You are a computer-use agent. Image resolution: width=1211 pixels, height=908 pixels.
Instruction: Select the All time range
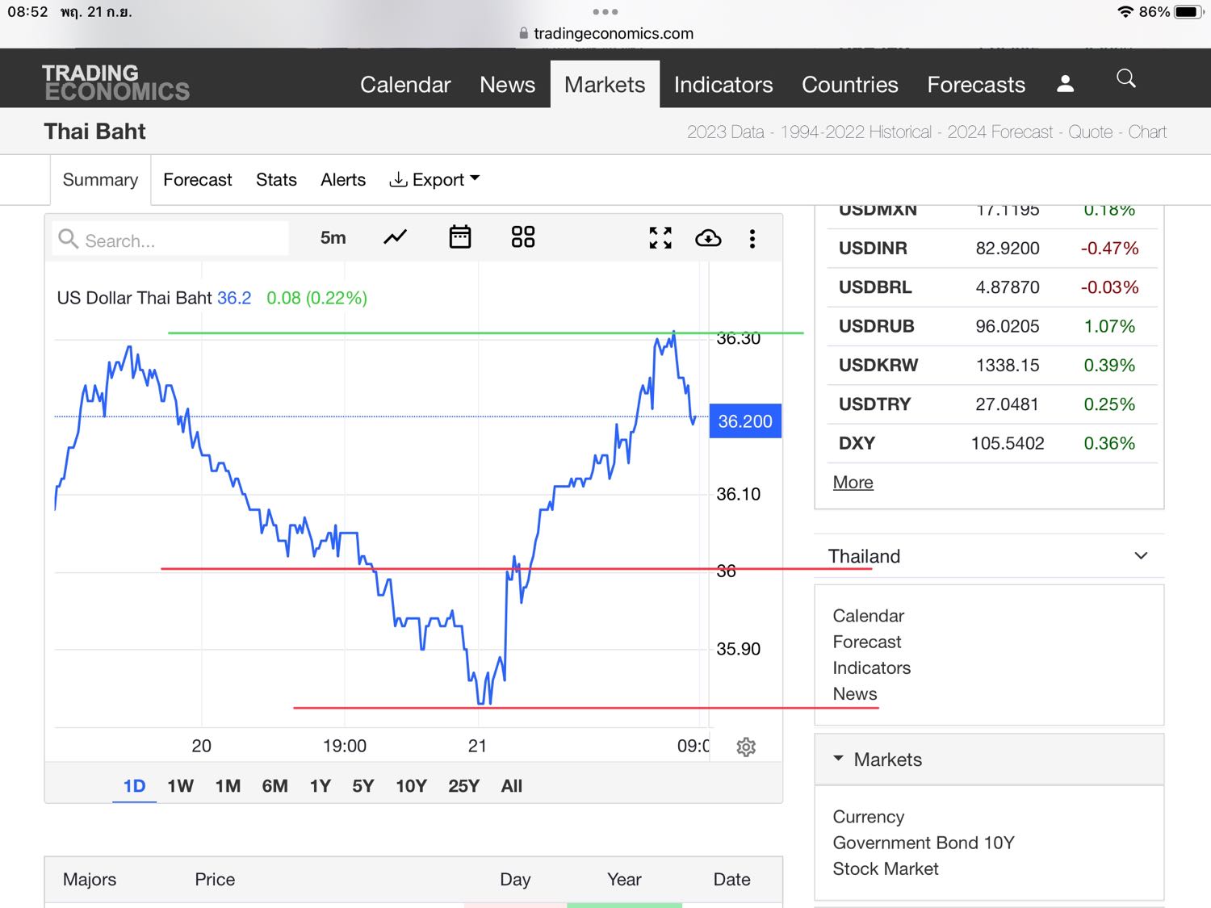click(x=512, y=786)
